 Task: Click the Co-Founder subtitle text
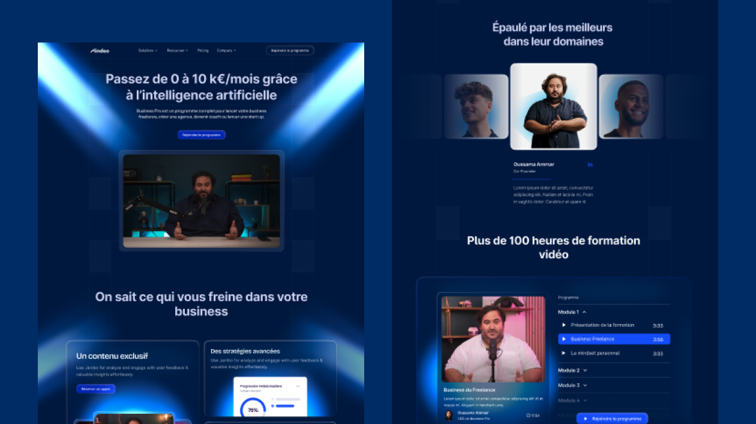[524, 171]
